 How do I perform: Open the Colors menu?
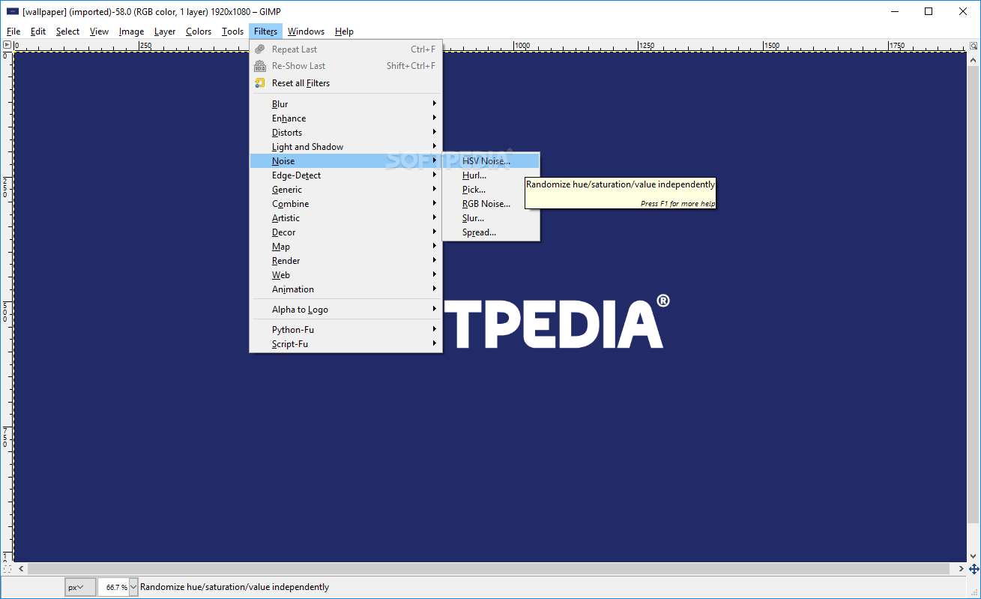click(x=199, y=31)
